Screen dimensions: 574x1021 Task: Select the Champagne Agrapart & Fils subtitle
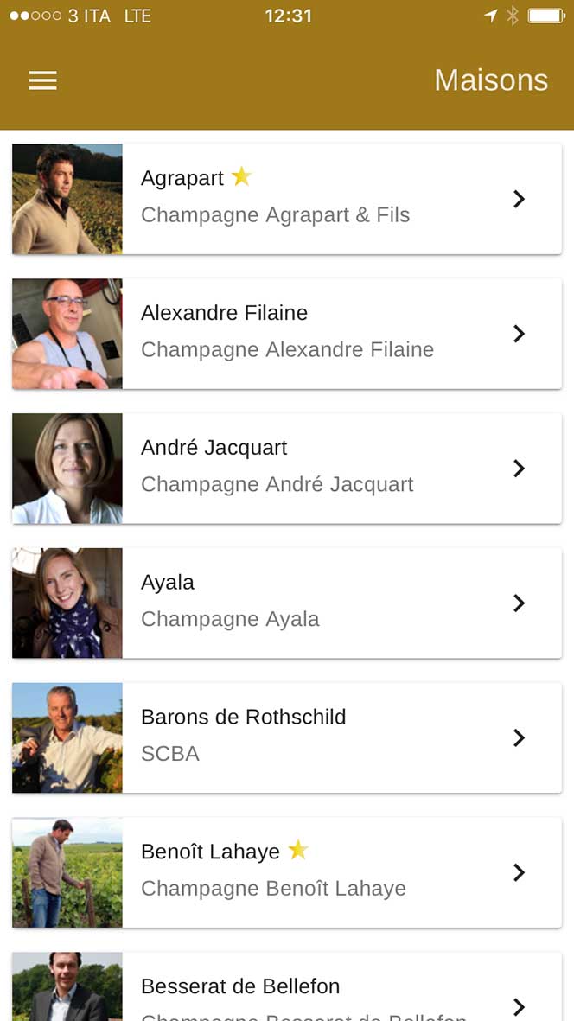click(275, 215)
